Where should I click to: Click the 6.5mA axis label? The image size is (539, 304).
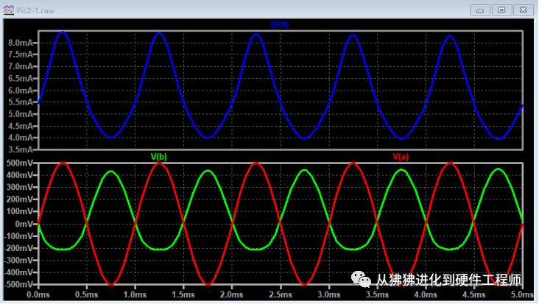[21, 79]
